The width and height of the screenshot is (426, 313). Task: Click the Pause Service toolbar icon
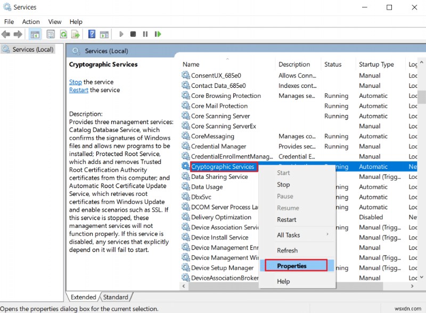pyautogui.click(x=145, y=34)
